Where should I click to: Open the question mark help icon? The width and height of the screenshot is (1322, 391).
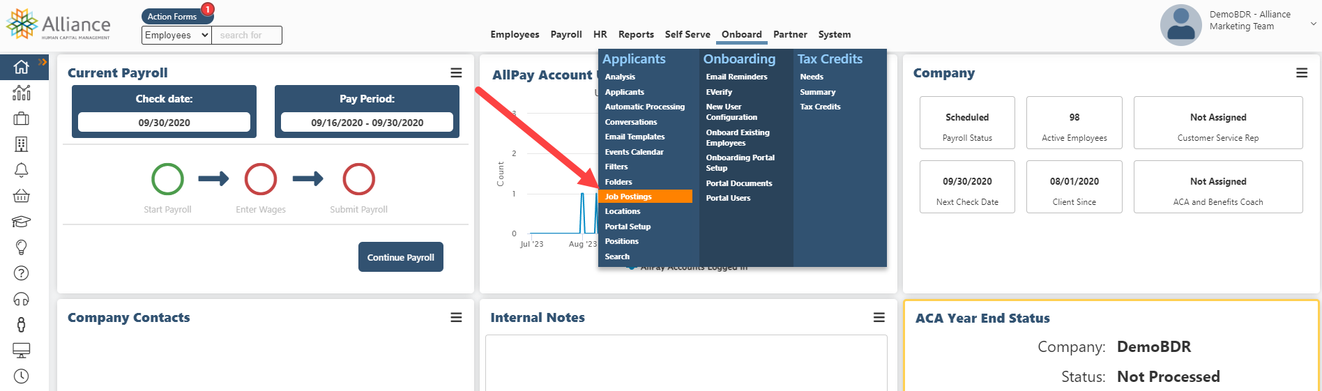pos(22,273)
